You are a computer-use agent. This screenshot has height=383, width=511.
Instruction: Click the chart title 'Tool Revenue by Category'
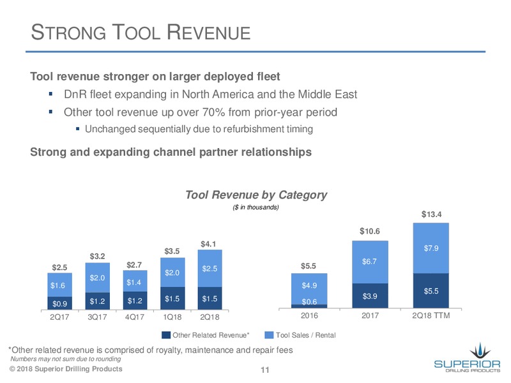256,195
